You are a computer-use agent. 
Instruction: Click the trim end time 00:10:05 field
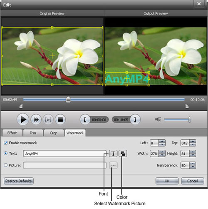(x=121, y=120)
